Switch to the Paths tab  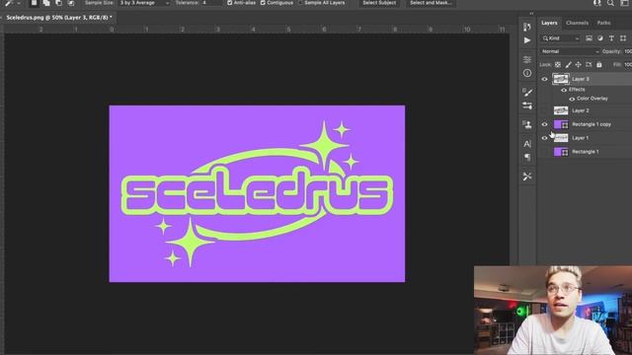click(603, 23)
